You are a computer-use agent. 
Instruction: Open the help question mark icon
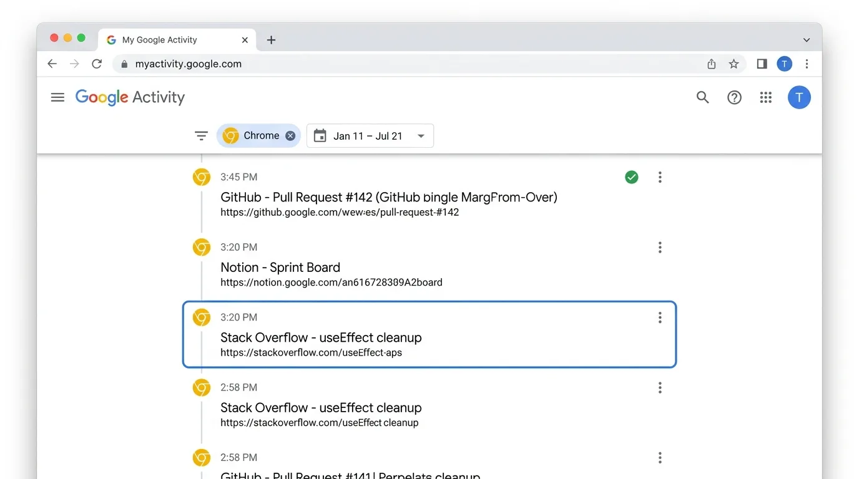[735, 97]
